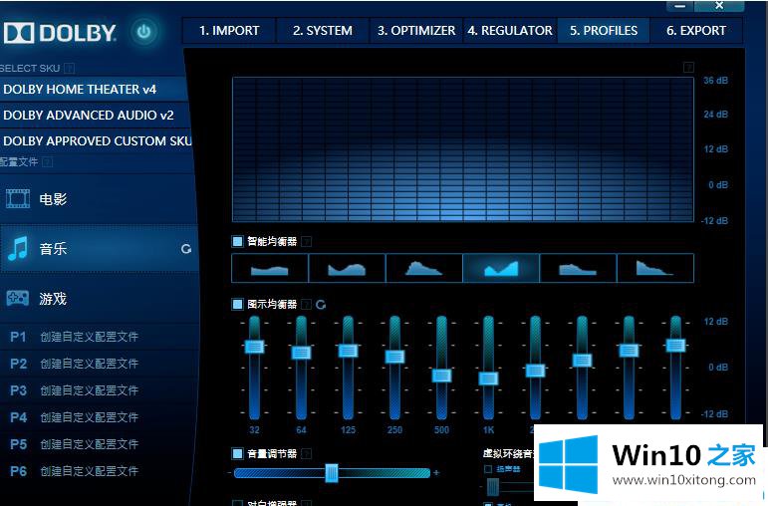Click the 音量调节器 horizontal slider handle
Image resolution: width=768 pixels, height=506 pixels.
pyautogui.click(x=332, y=473)
